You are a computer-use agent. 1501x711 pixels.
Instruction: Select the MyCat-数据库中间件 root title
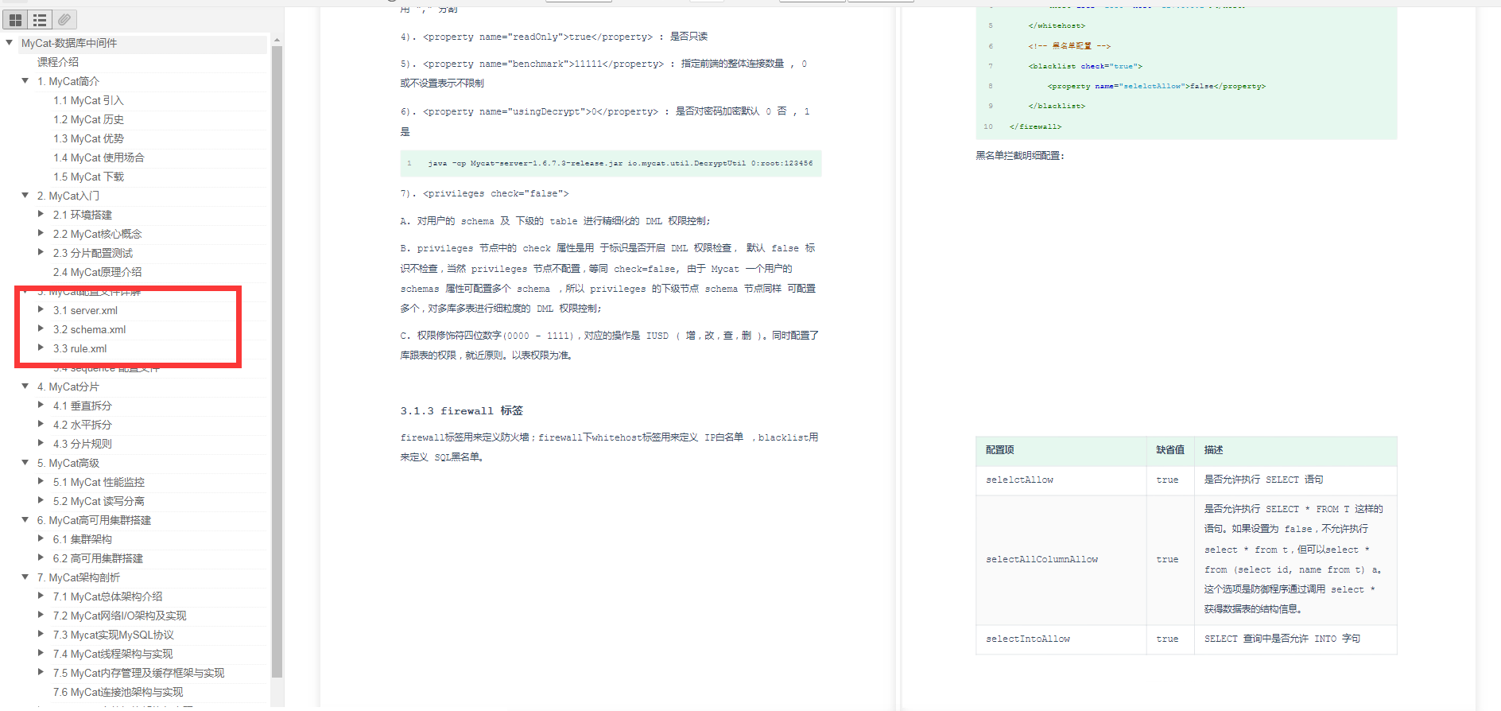coord(69,43)
